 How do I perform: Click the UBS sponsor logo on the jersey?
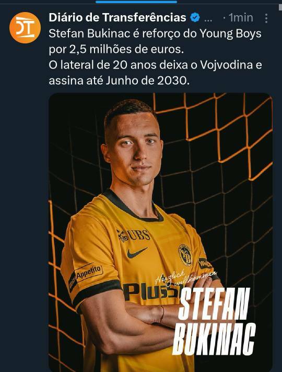134,235
